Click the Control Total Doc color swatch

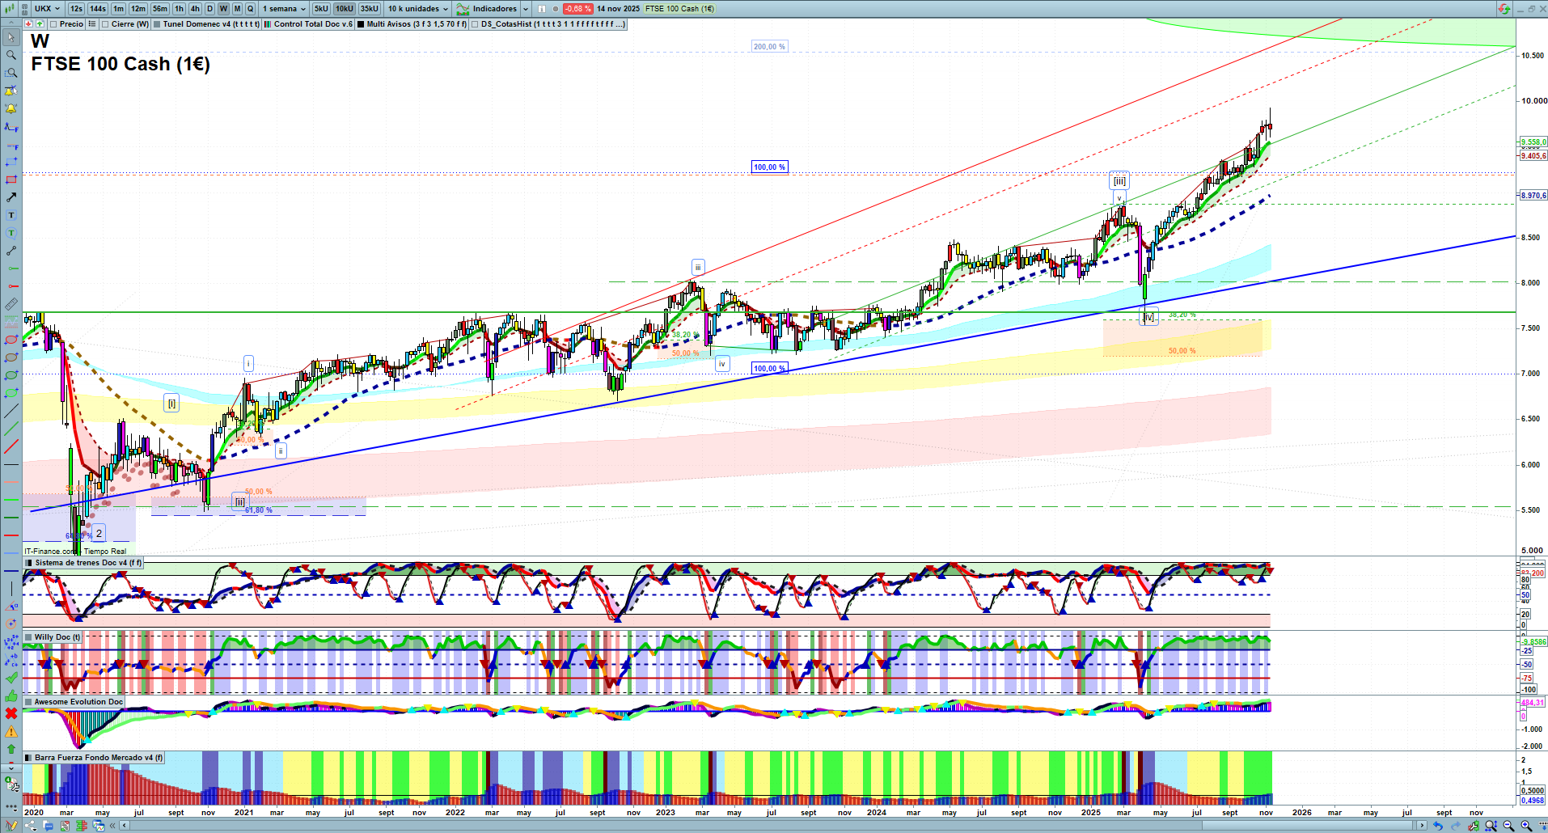tap(268, 24)
